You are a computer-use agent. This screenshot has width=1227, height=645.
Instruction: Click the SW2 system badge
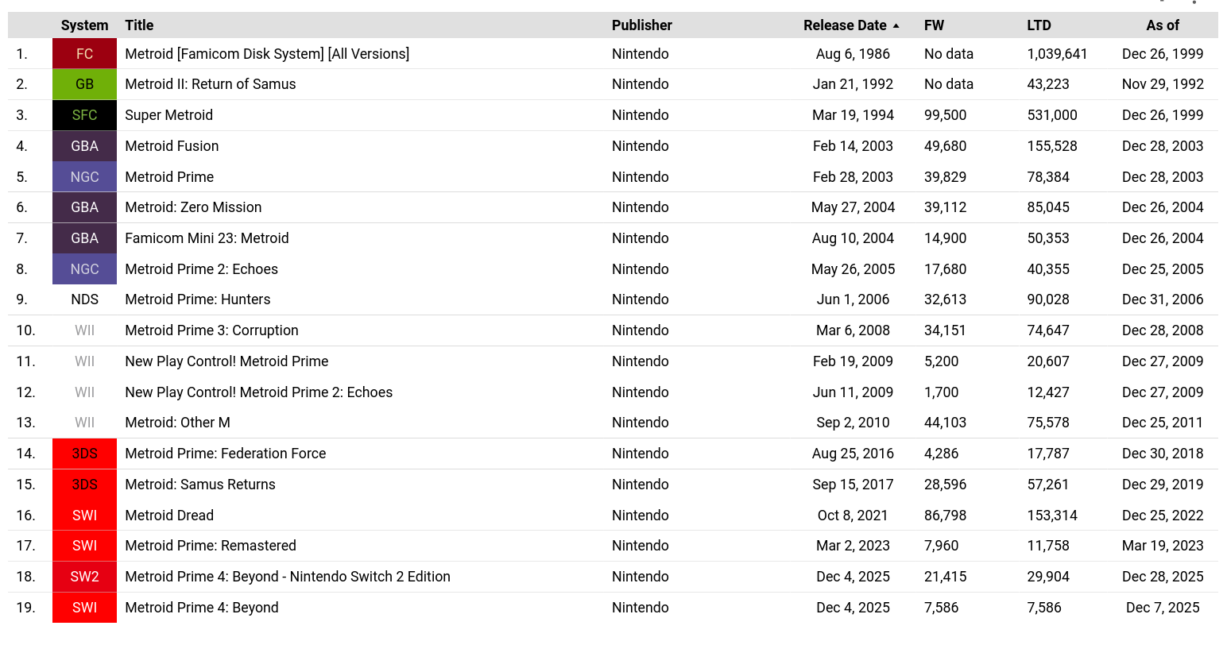[84, 577]
